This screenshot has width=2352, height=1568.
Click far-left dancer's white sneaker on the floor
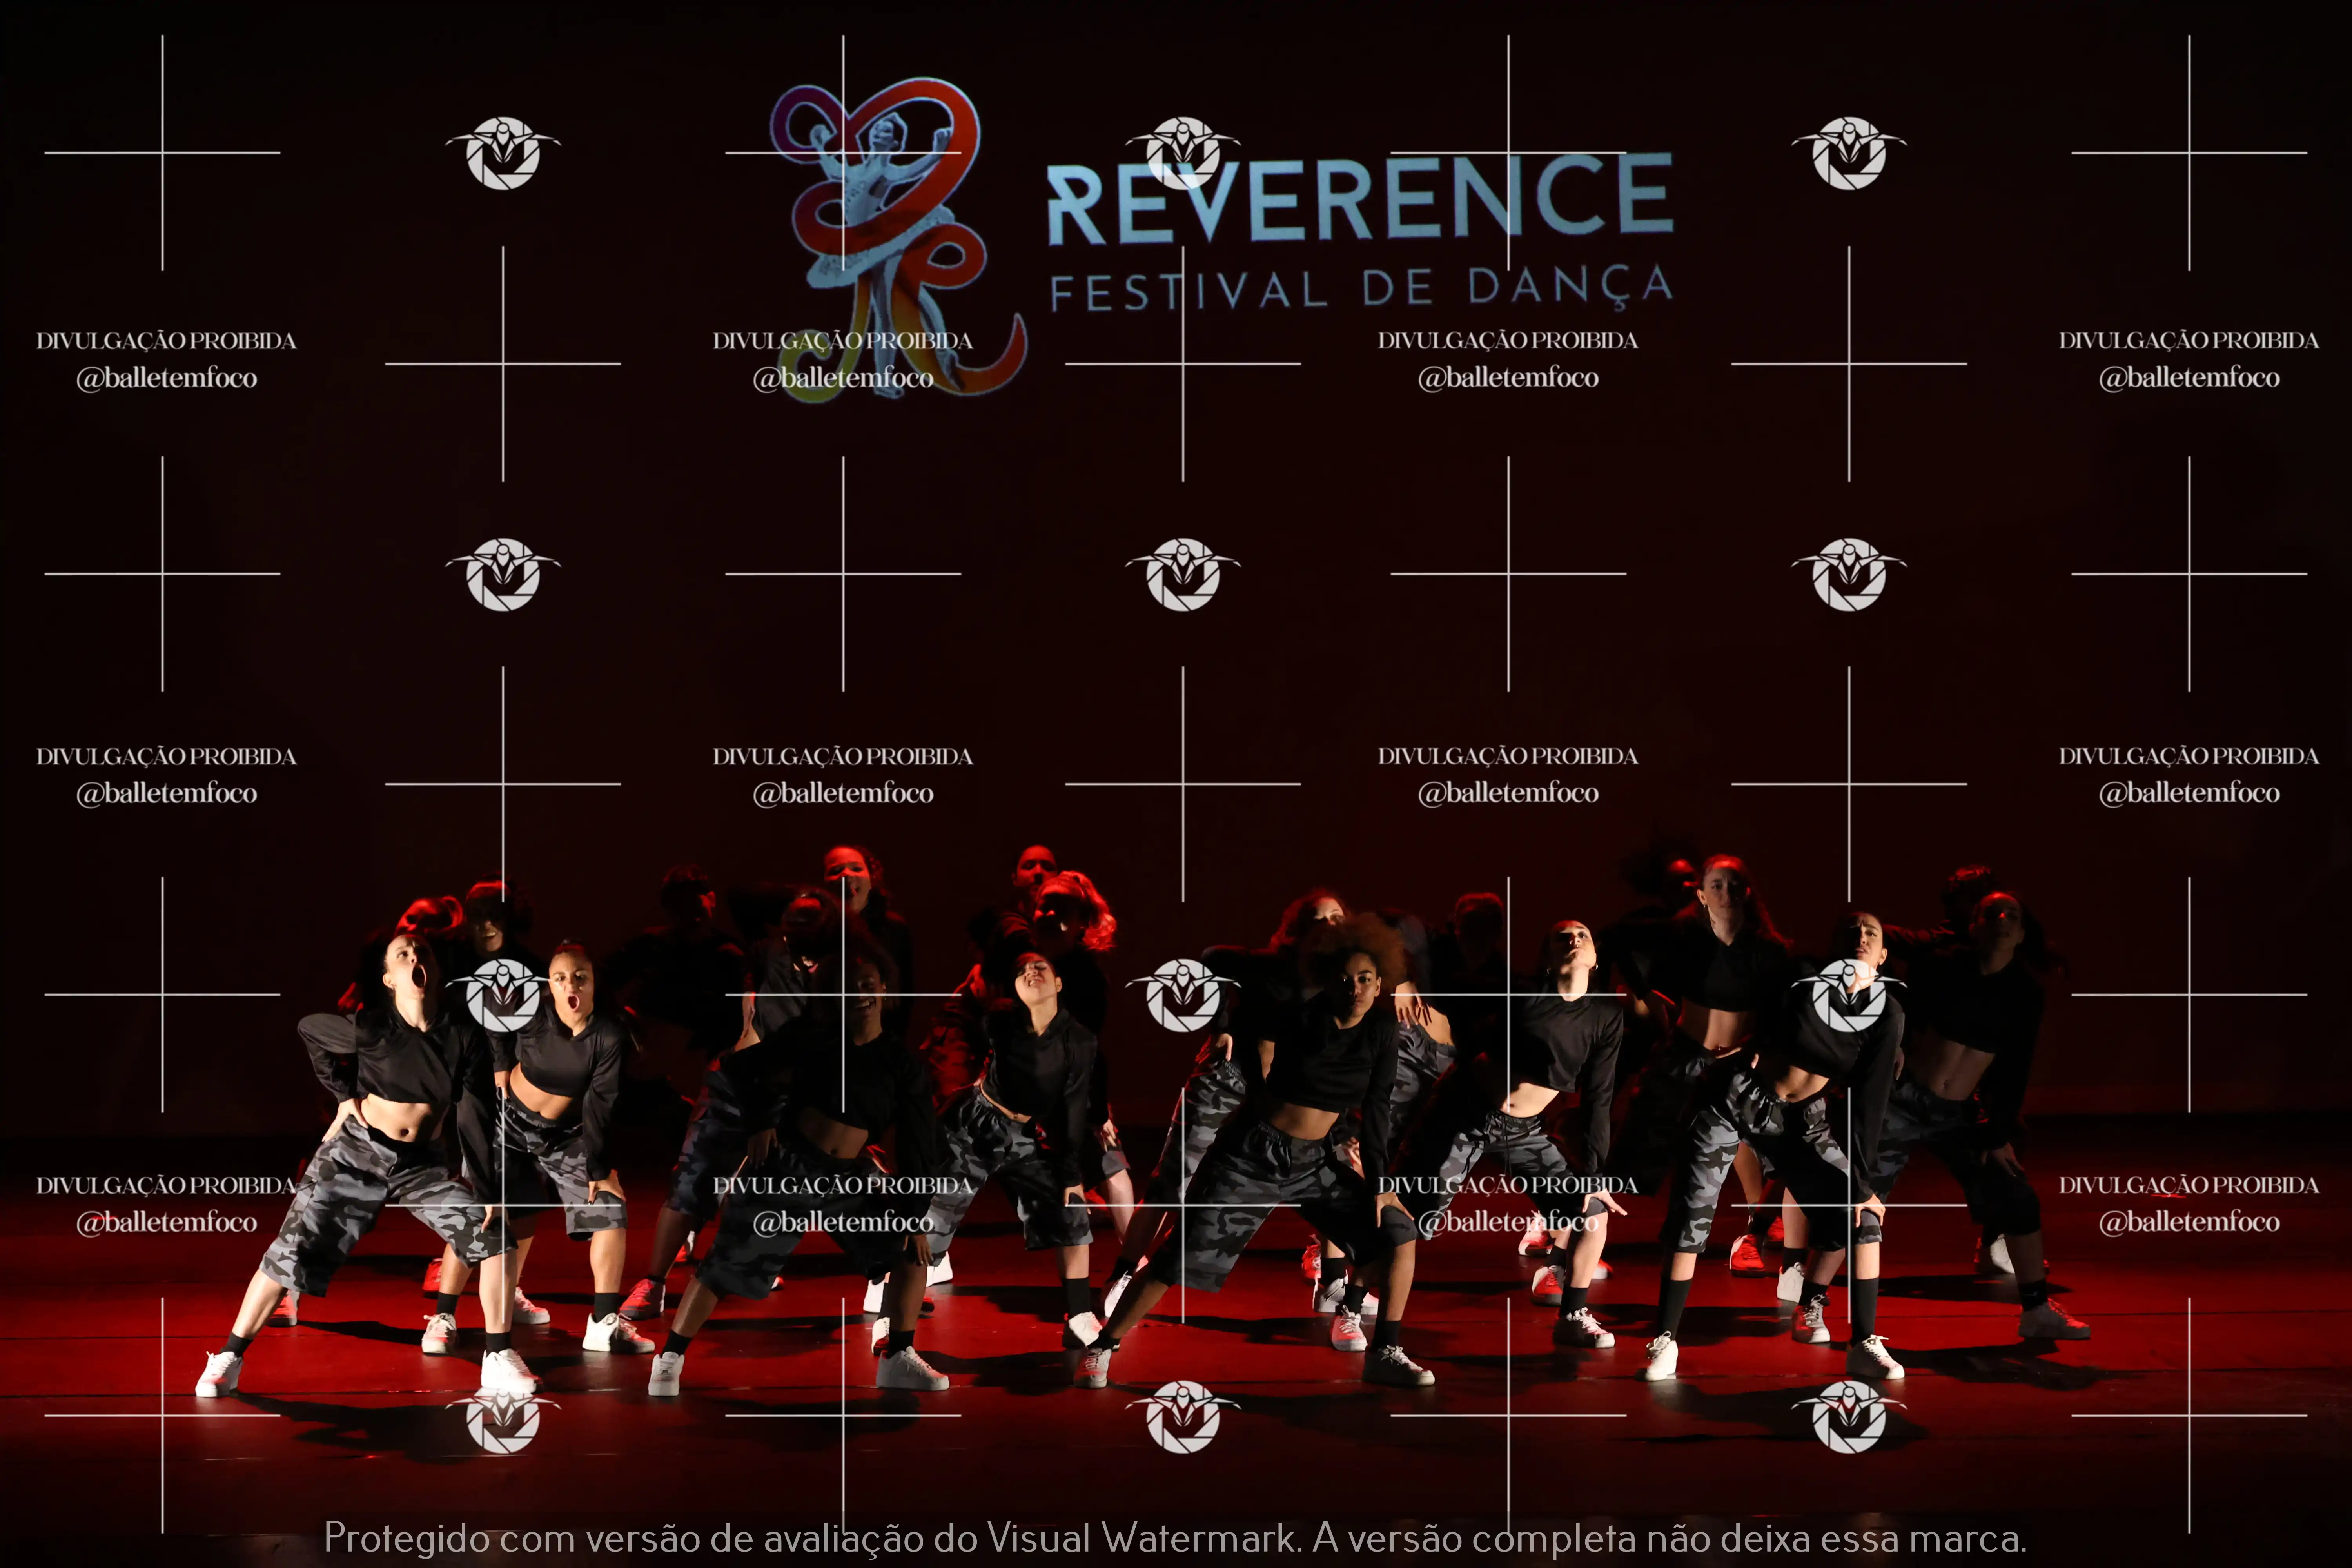coord(218,1373)
